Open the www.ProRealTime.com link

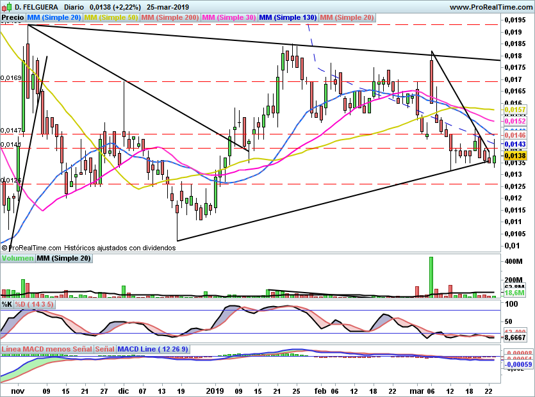pos(491,7)
